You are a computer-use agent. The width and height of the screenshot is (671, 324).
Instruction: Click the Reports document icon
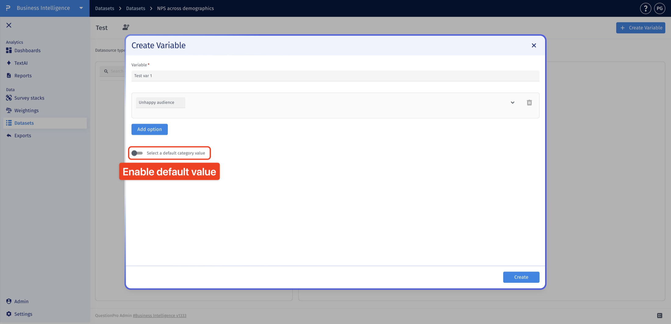tap(9, 75)
